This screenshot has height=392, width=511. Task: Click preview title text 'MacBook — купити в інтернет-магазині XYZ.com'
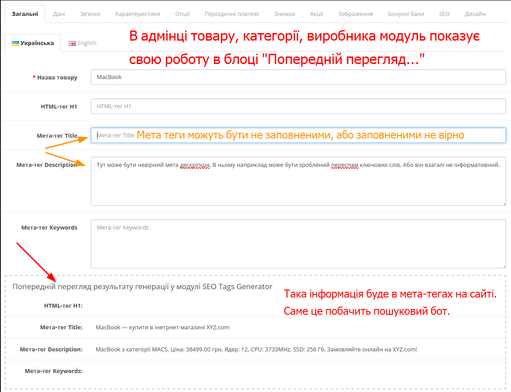[x=162, y=328]
